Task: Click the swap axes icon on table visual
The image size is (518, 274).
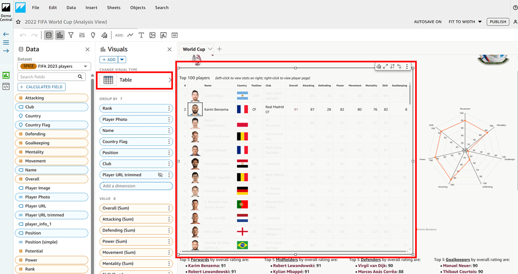Action: click(399, 67)
